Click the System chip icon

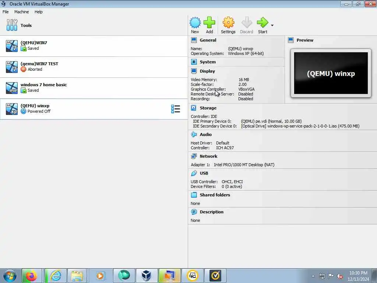pyautogui.click(x=194, y=62)
